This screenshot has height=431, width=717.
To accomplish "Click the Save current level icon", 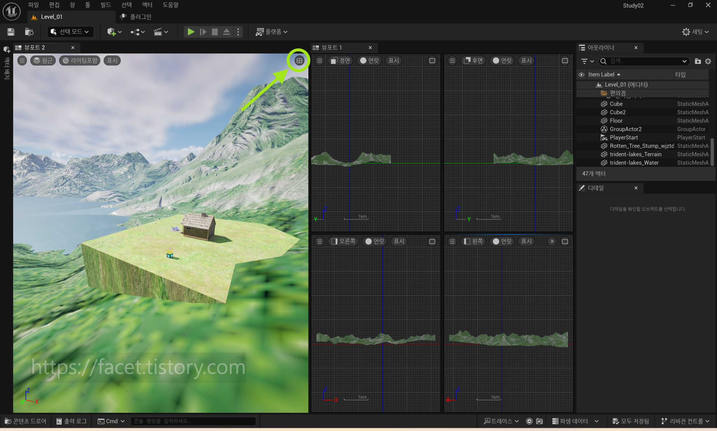I will [x=11, y=32].
